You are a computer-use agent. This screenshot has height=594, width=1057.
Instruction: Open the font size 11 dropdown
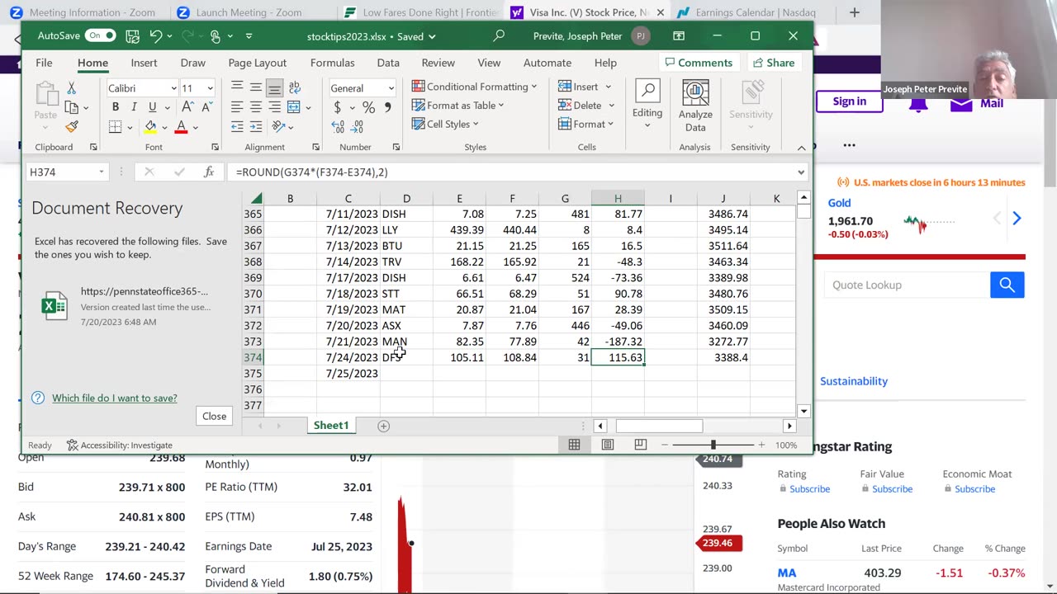click(x=210, y=88)
